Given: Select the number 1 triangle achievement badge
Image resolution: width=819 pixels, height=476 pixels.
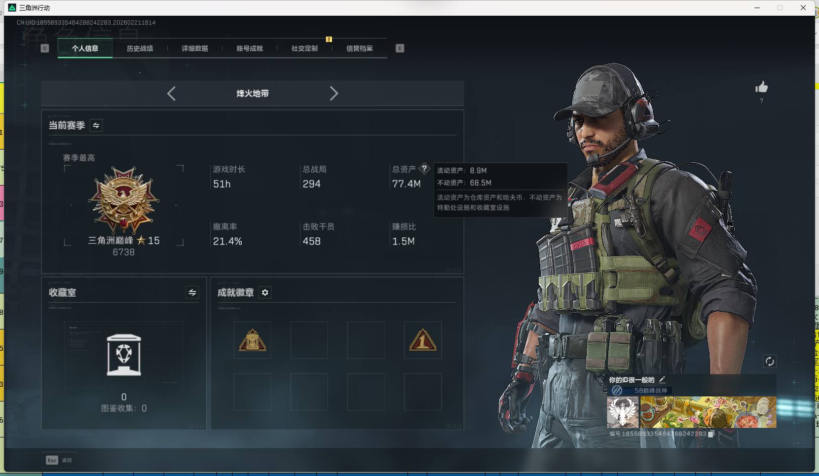Looking at the screenshot, I should [423, 340].
